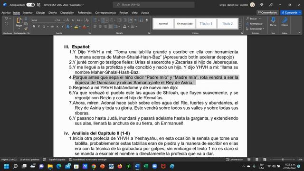
Task: Apply strikethrough formatting
Action: click(x=52, y=27)
